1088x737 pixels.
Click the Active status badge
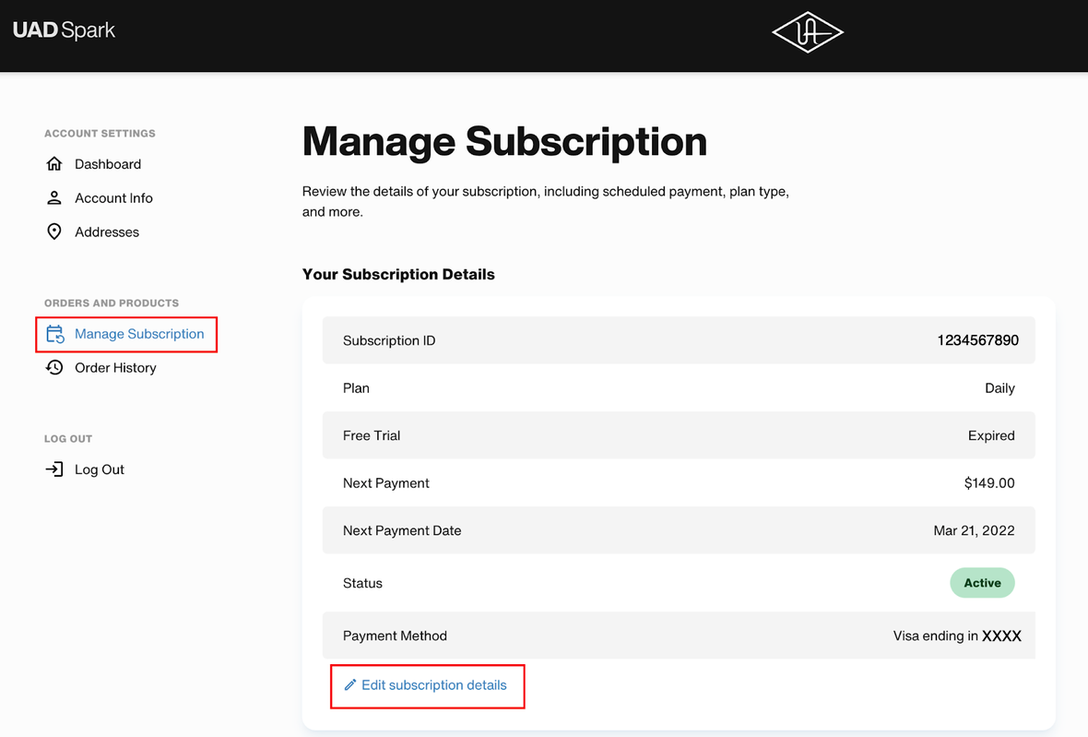(x=982, y=583)
